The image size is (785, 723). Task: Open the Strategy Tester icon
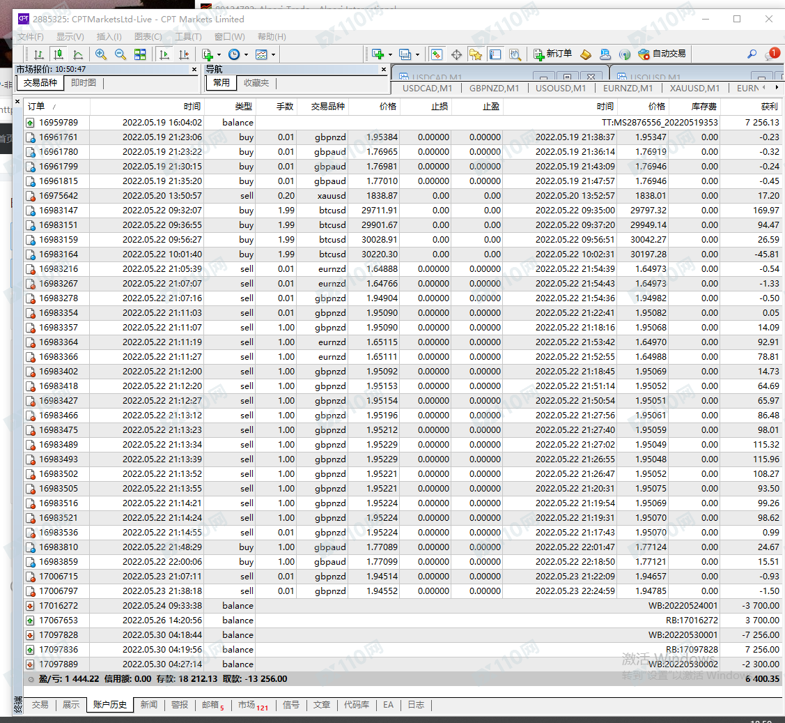515,54
